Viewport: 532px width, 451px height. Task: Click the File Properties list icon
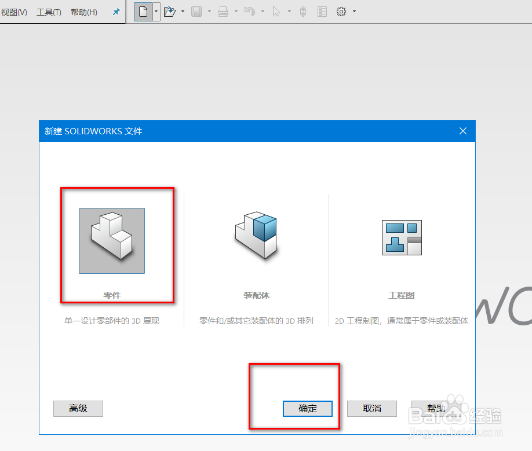point(322,12)
